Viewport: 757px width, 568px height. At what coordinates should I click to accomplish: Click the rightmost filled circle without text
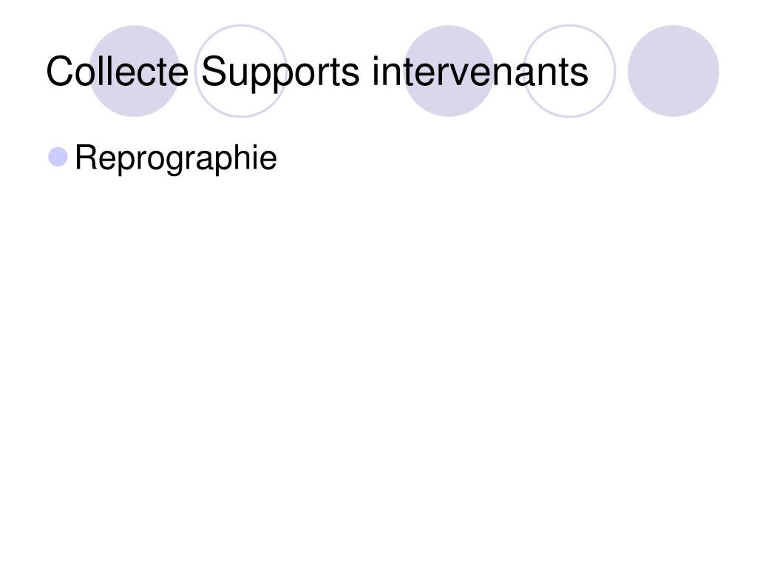click(673, 71)
